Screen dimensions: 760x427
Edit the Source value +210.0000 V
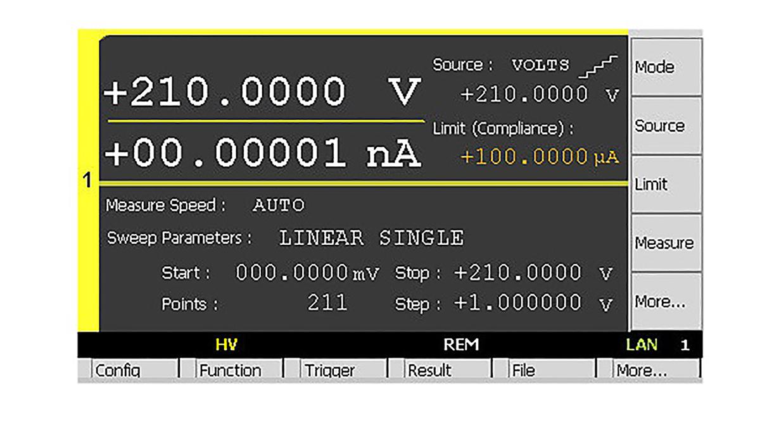point(540,95)
